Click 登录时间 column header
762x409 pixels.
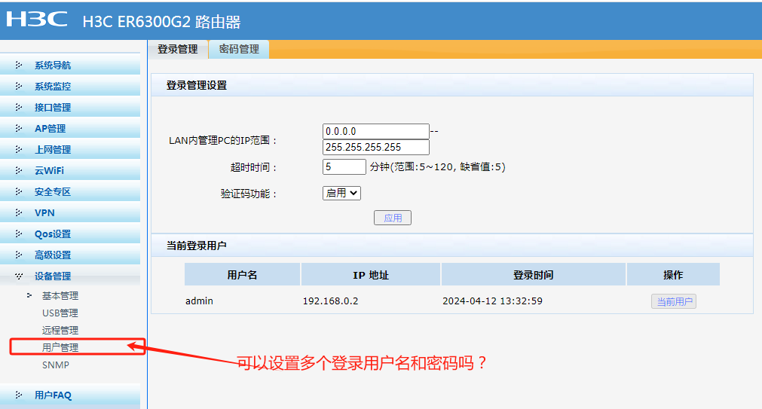click(533, 275)
